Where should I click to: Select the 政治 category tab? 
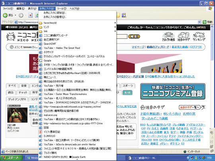pos(11,93)
